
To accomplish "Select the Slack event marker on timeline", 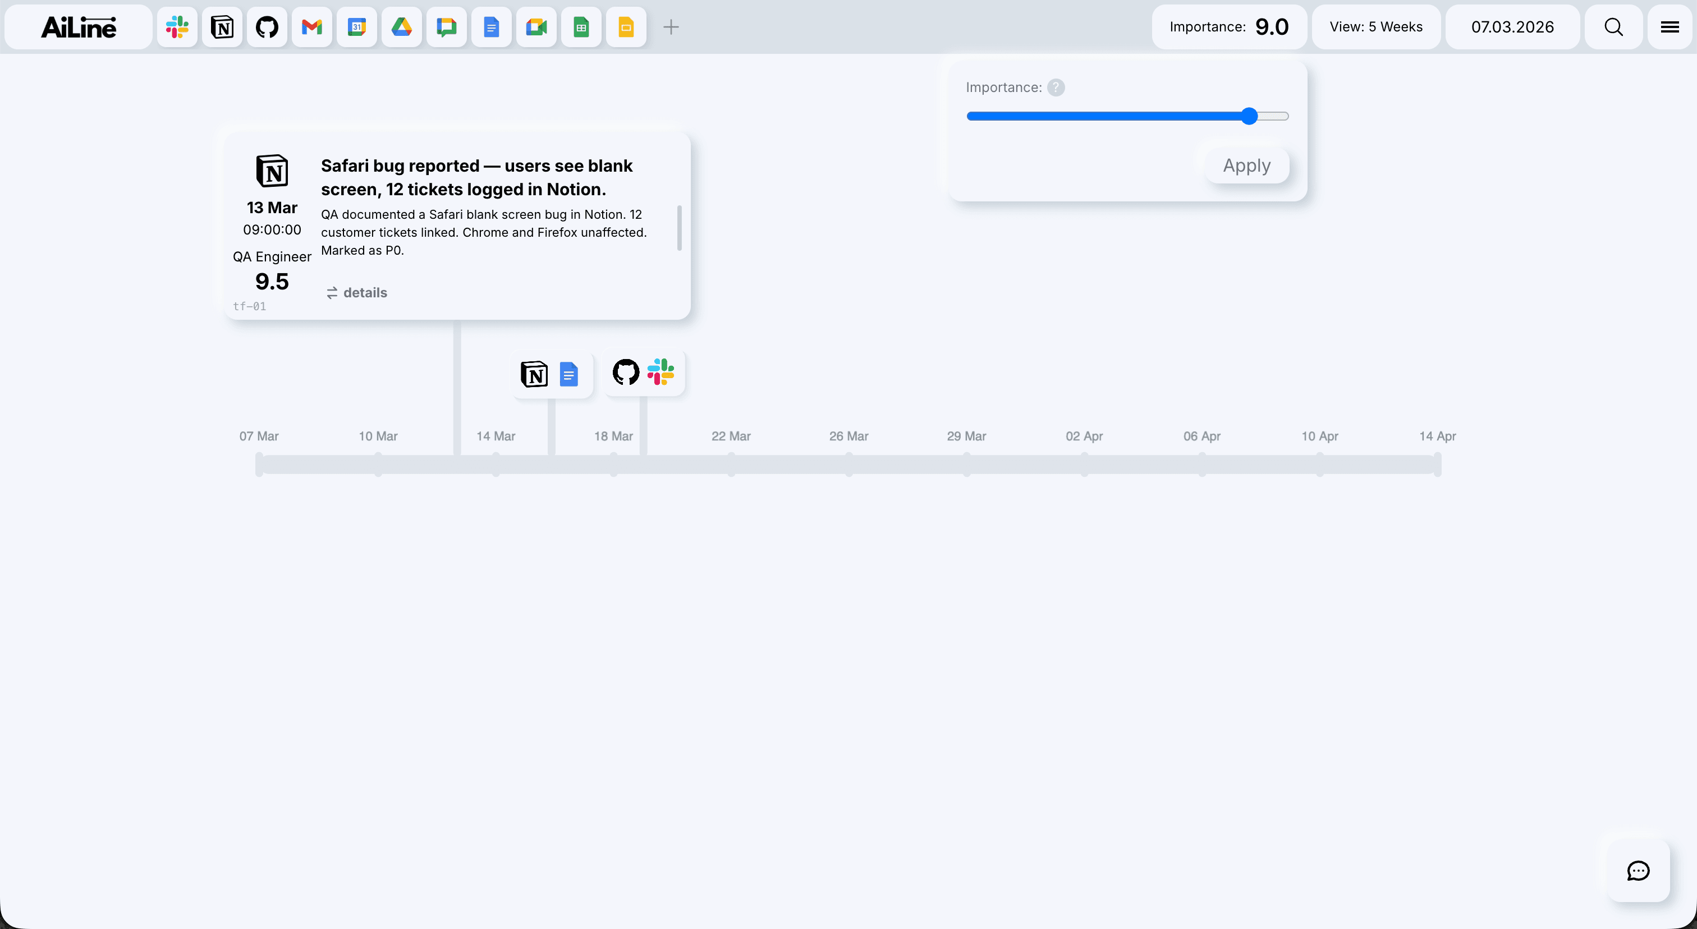I will pyautogui.click(x=660, y=372).
